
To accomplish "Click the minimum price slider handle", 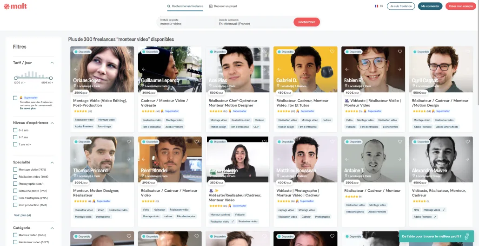I will click(16, 78).
